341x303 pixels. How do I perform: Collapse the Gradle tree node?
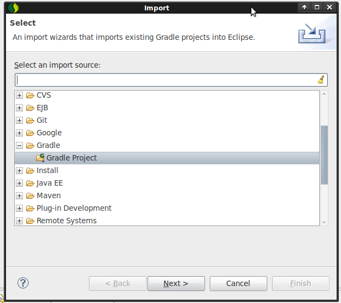(20, 145)
